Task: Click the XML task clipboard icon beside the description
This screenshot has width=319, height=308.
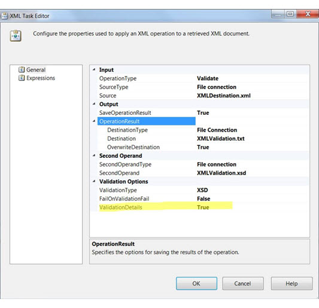Action: pos(16,36)
